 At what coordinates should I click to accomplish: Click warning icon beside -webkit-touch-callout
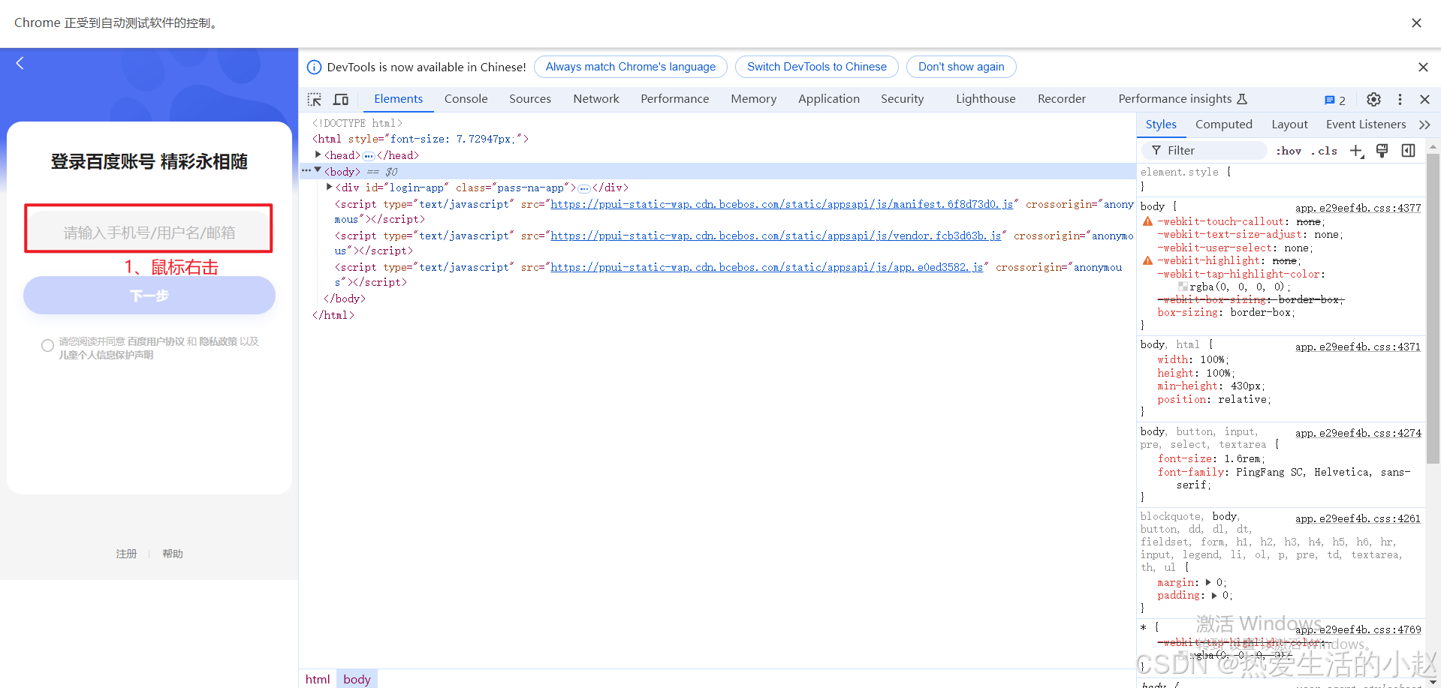click(x=1147, y=221)
